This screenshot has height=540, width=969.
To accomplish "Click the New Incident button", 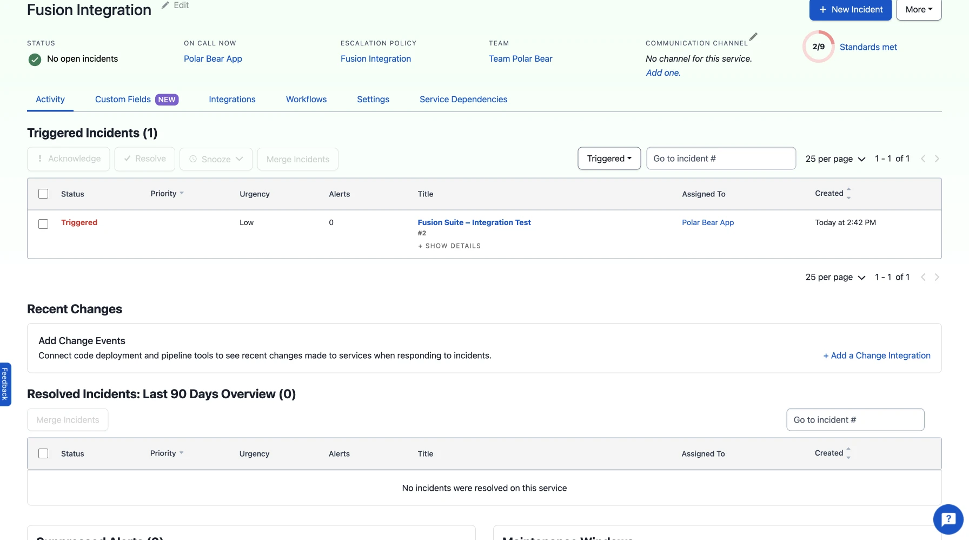I will tap(850, 10).
